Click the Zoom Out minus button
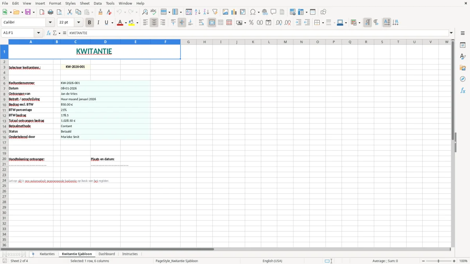The height and width of the screenshot is (264, 470). 423,261
